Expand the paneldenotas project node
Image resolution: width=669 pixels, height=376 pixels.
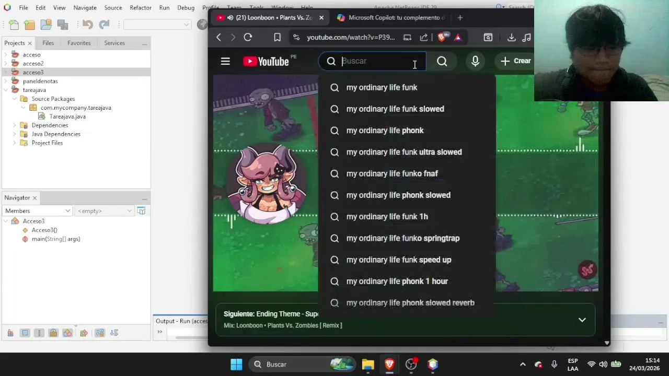click(x=6, y=81)
